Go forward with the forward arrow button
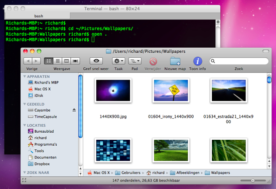This screenshot has width=276, height=189. click(x=36, y=61)
